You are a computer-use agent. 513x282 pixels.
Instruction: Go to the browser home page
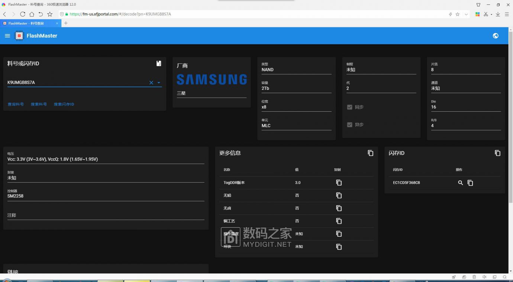point(32,14)
